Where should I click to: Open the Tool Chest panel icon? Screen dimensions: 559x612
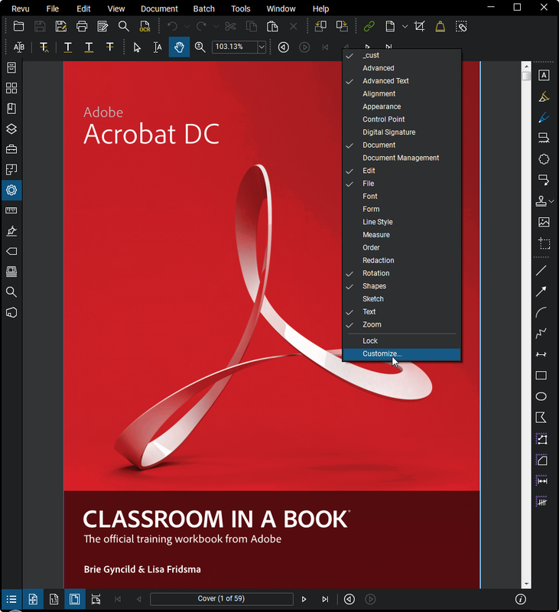tap(11, 149)
